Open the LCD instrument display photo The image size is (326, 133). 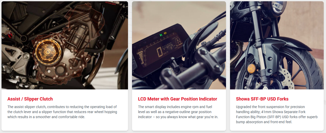point(179,45)
